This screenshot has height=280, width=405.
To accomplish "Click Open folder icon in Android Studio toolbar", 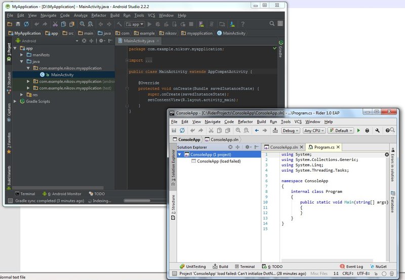I will [x=10, y=24].
